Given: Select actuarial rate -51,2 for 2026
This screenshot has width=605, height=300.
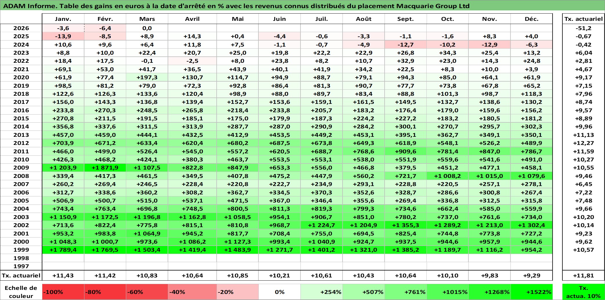Looking at the screenshot, I should click(584, 28).
